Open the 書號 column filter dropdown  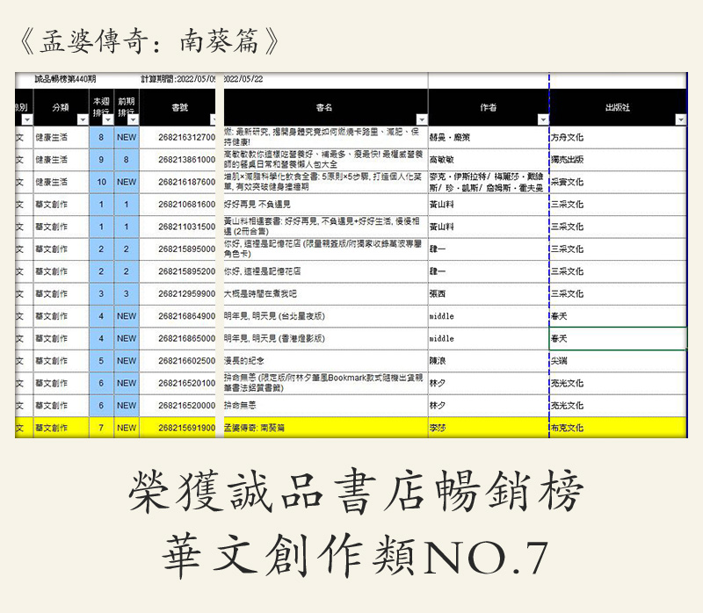214,119
